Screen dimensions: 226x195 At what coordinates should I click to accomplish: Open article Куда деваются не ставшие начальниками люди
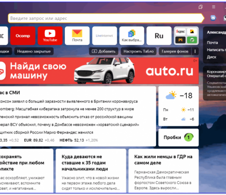point(85,162)
